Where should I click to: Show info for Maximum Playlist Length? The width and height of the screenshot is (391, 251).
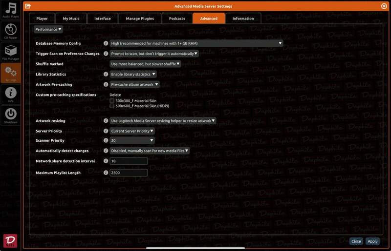point(106,173)
